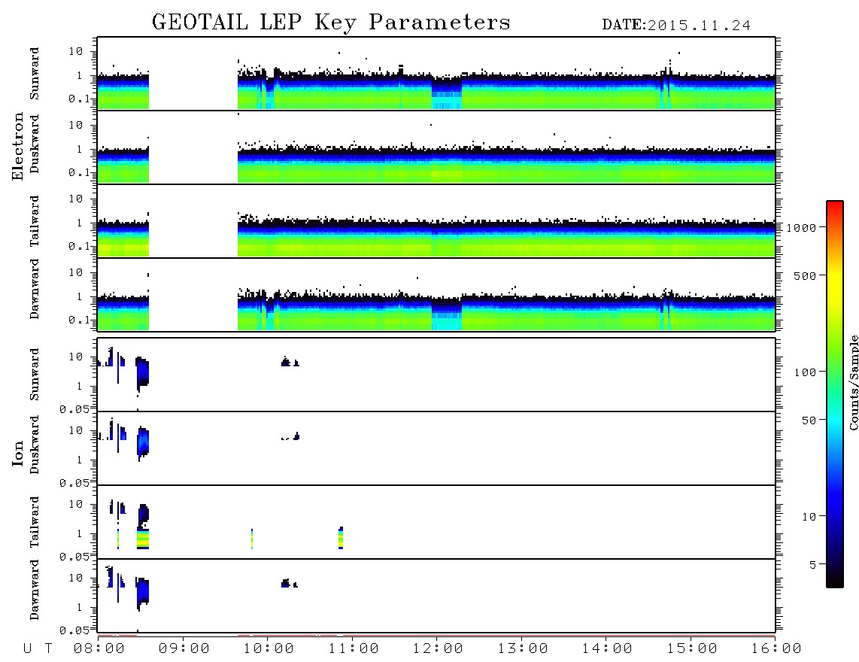Select the 'DATE:2015.11.24' label

click(x=676, y=26)
